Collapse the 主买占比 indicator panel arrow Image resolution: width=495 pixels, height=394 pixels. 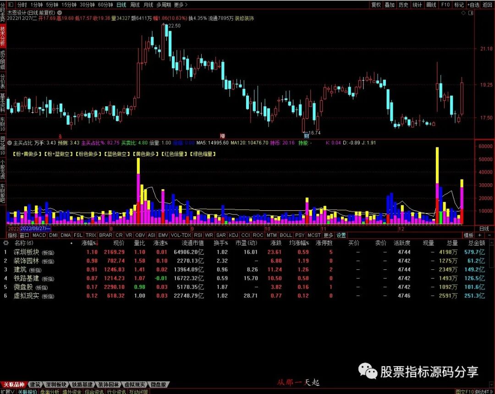(10, 143)
